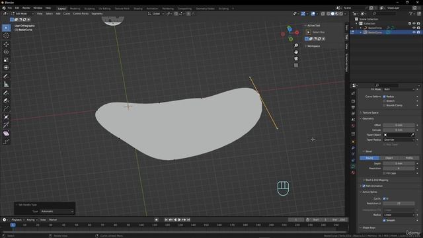
Task: Open Keying menu in timeline
Action: click(x=32, y=219)
